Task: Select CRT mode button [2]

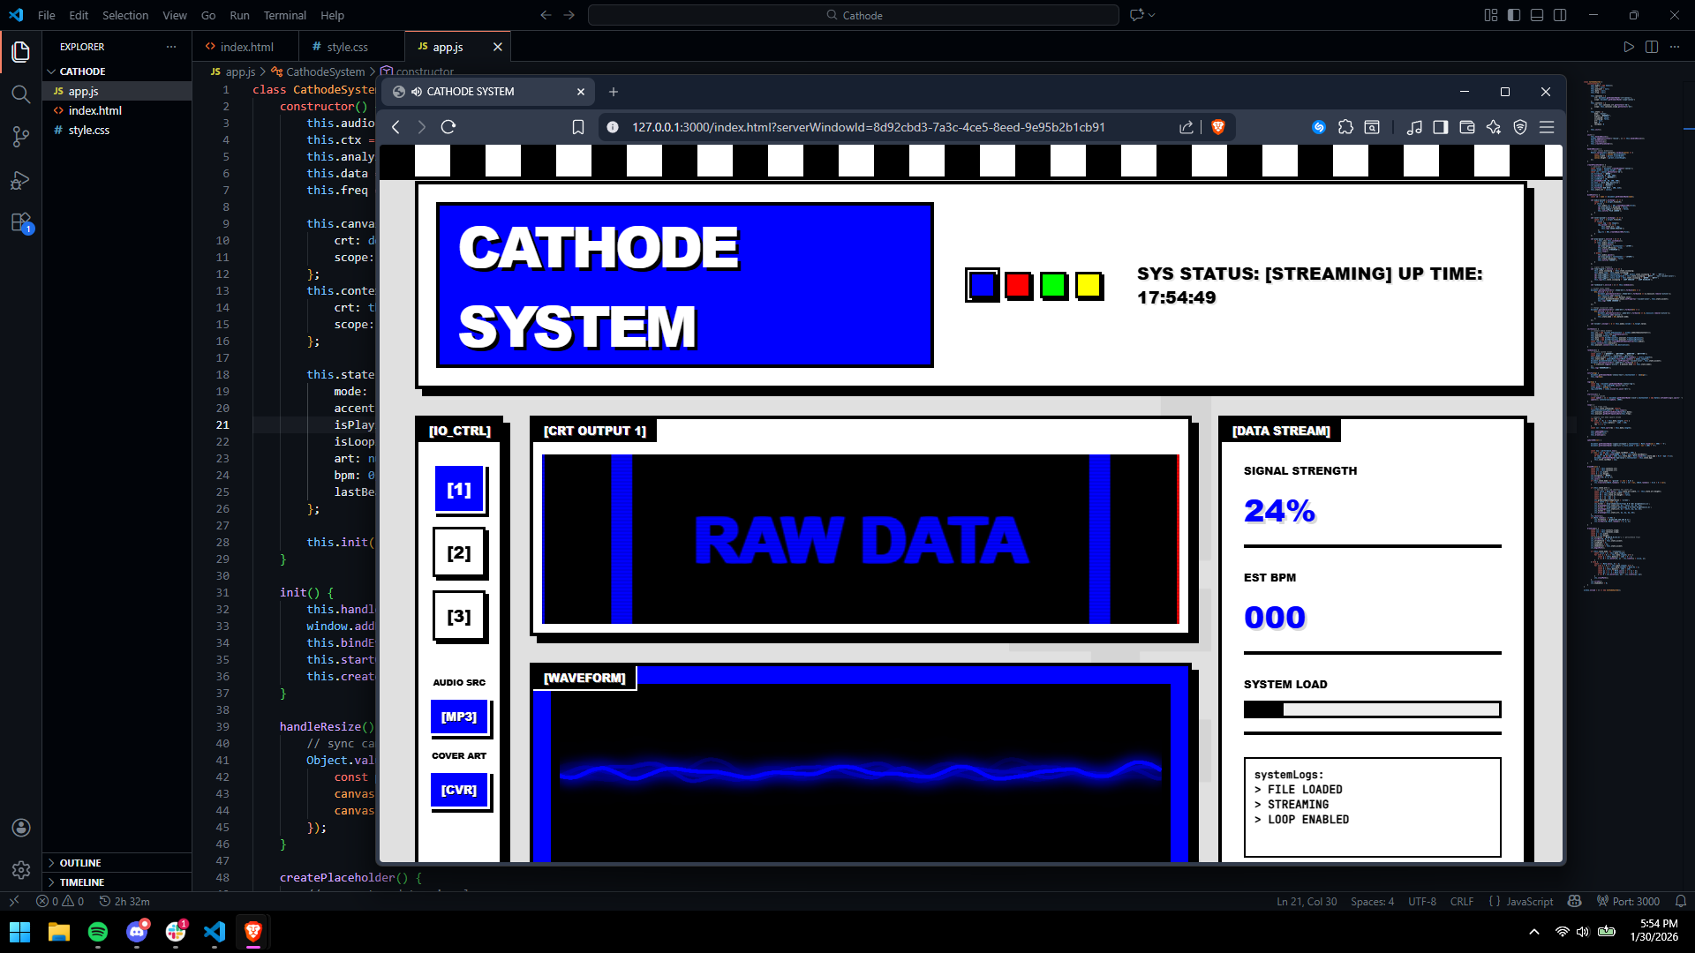Action: pyautogui.click(x=459, y=552)
